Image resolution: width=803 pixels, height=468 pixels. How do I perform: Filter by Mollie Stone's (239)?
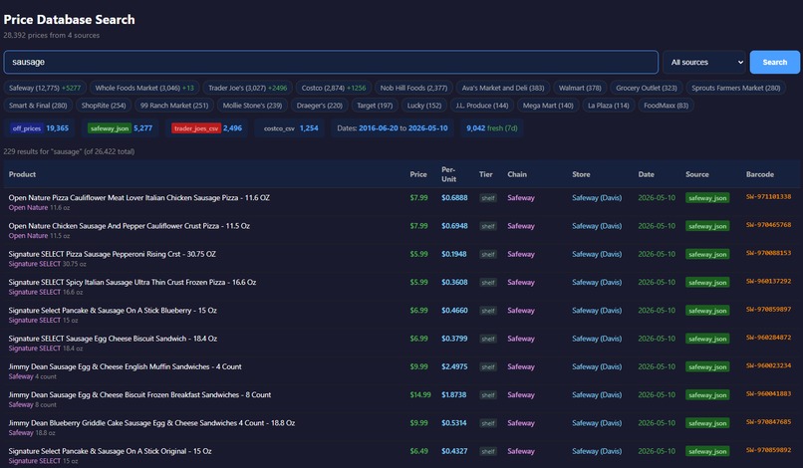click(x=252, y=106)
